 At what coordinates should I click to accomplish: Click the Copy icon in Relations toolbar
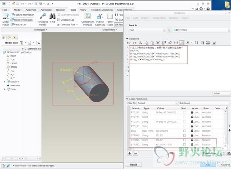click(x=146, y=43)
